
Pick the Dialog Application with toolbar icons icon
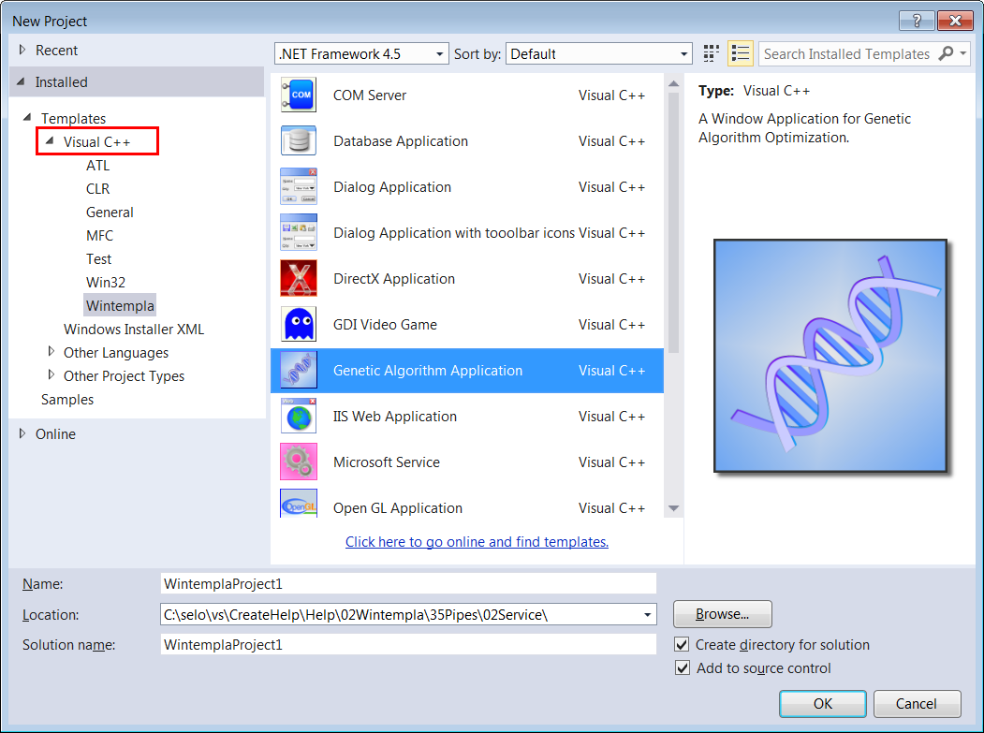[299, 232]
